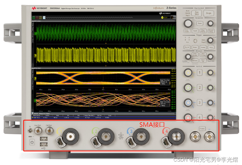
Task: Click the trigger edge icon beside level field
Action: 172,18
